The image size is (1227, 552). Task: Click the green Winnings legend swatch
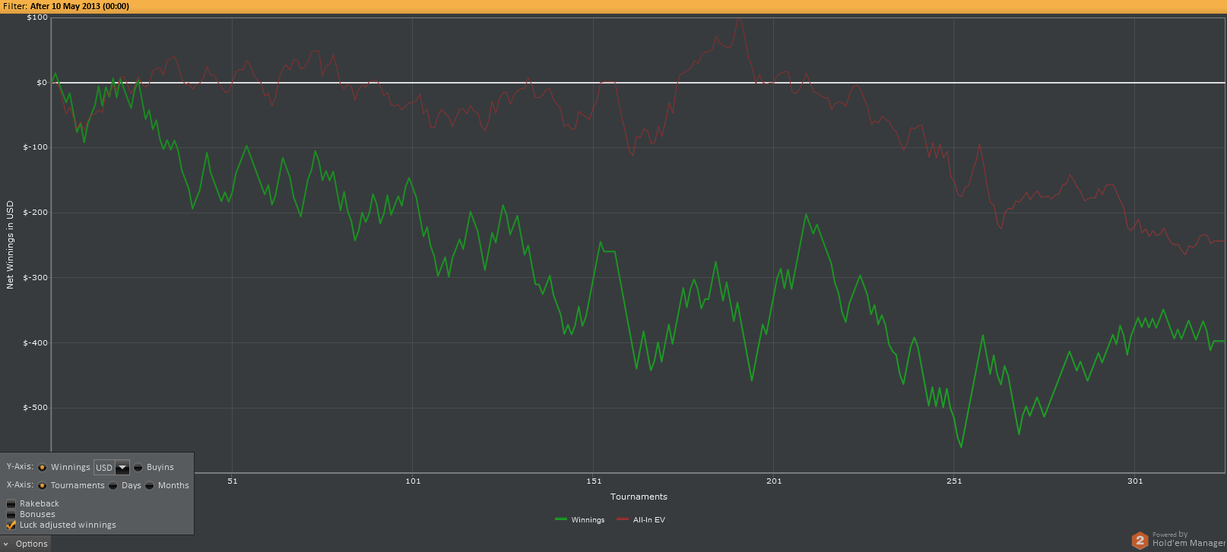pyautogui.click(x=561, y=520)
